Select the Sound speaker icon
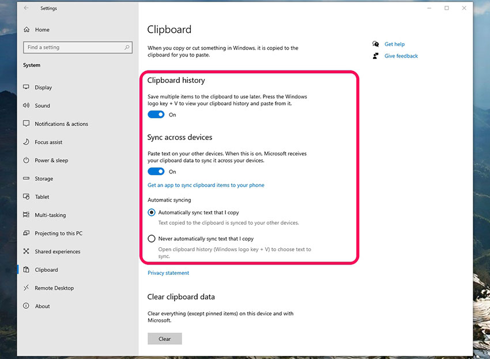Image resolution: width=490 pixels, height=359 pixels. pos(26,105)
